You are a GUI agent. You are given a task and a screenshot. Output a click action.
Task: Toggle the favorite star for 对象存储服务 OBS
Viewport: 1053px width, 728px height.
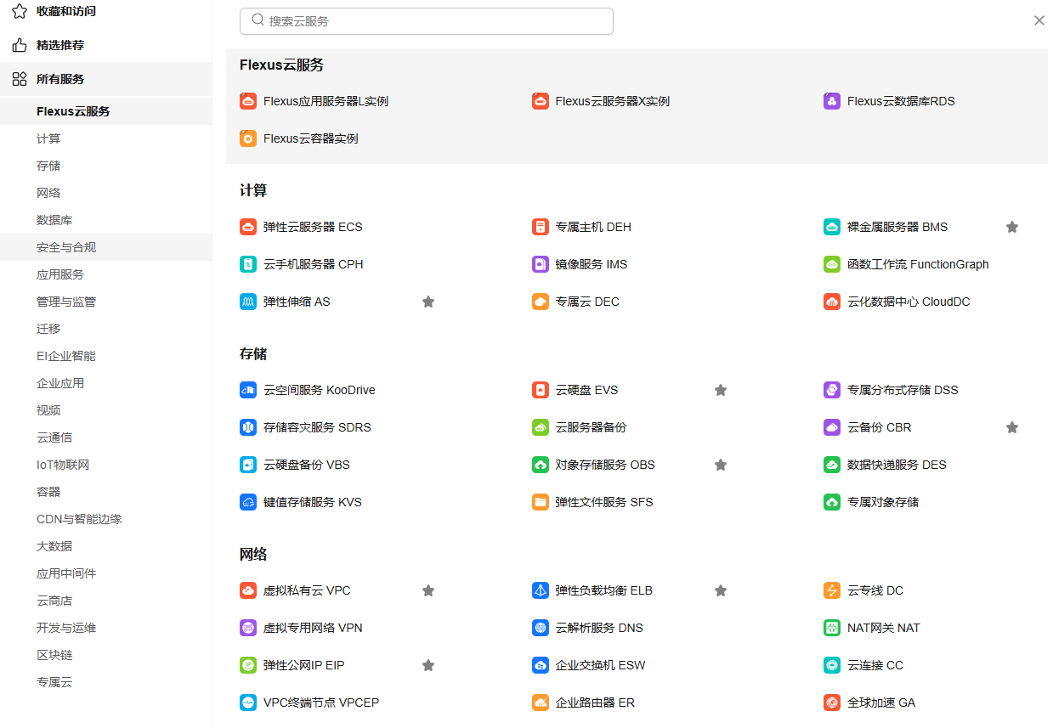click(721, 465)
